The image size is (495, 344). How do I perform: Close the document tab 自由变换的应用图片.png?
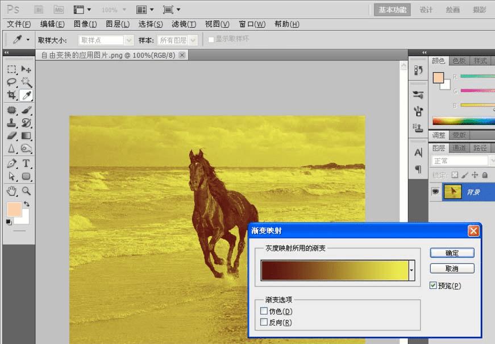click(x=182, y=55)
